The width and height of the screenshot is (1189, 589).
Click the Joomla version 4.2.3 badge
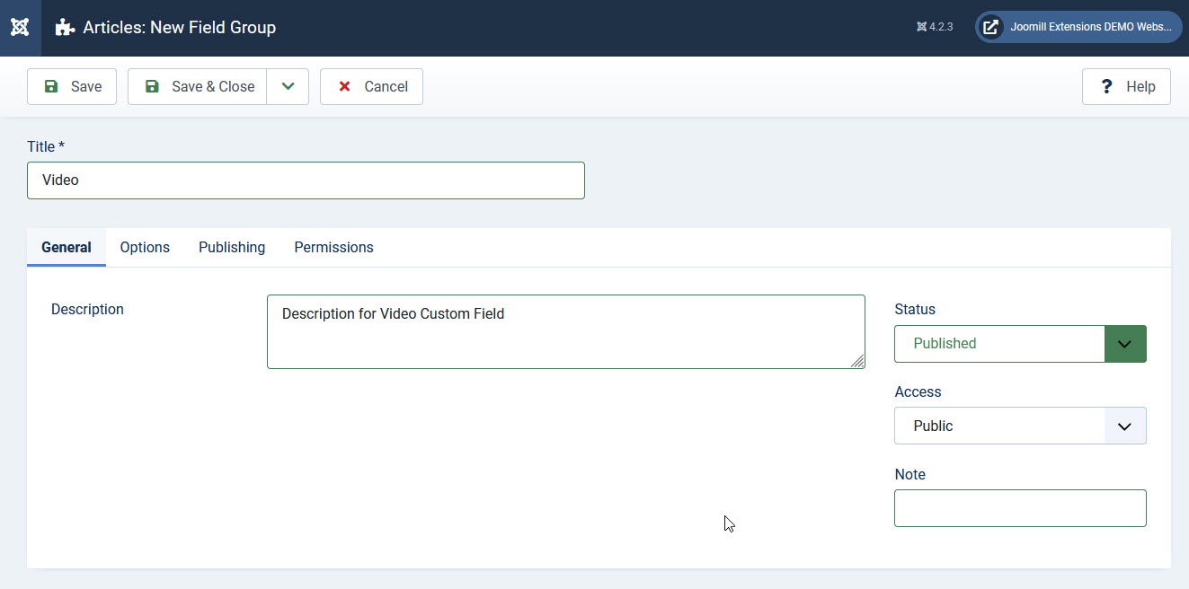point(935,27)
